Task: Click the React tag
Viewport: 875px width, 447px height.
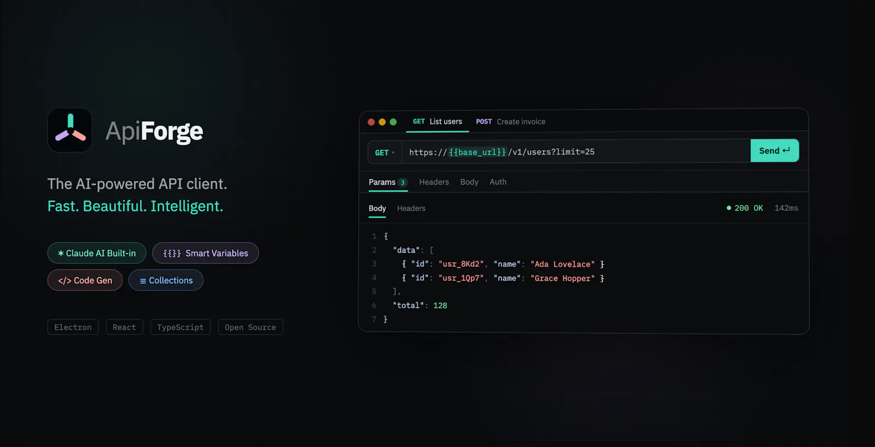Action: click(124, 327)
